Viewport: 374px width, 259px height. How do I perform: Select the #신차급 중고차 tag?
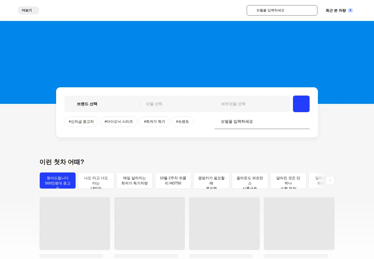(81, 122)
